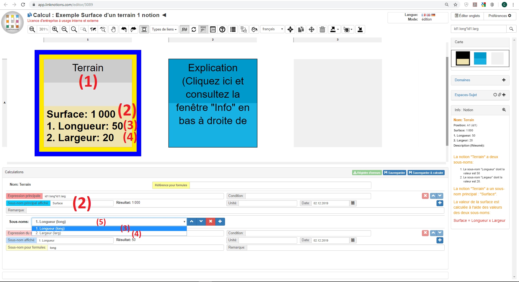Select the black and beige map thumbnail
The image size is (519, 282).
click(x=463, y=58)
